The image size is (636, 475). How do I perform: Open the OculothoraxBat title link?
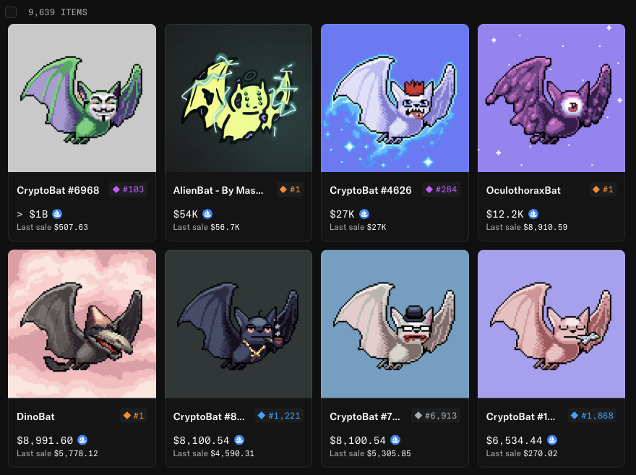pos(523,190)
